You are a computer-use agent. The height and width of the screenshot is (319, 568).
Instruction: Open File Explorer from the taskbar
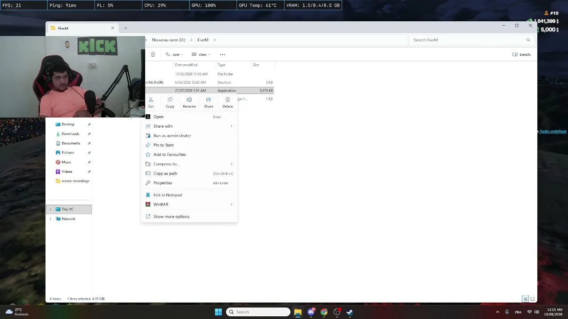coord(298,312)
